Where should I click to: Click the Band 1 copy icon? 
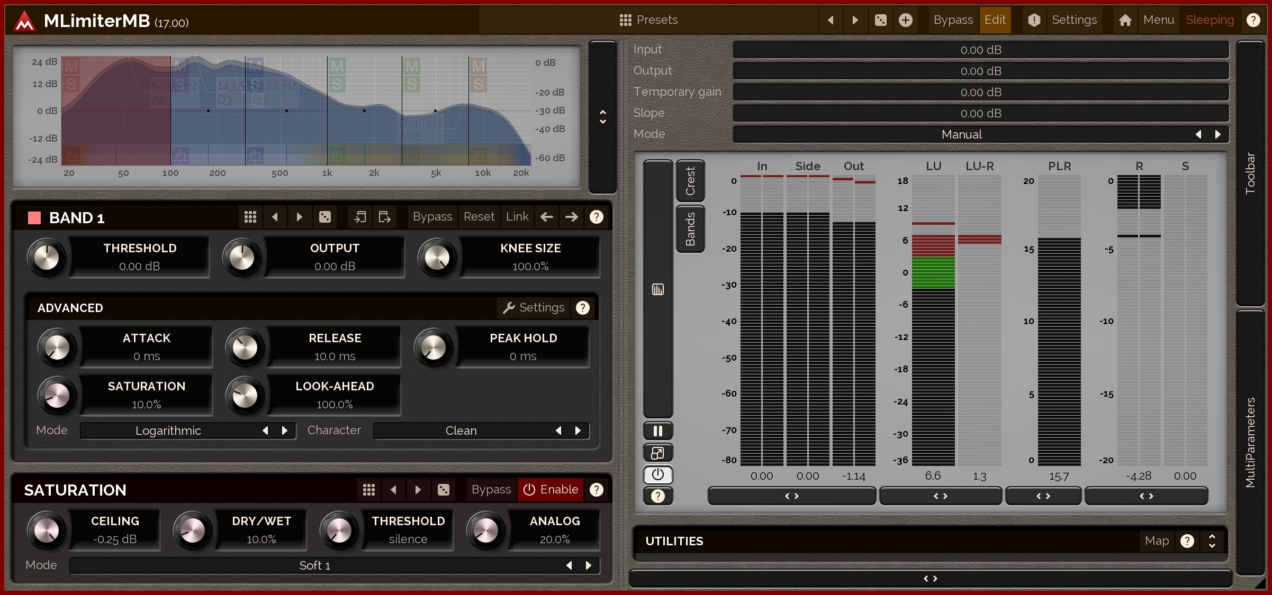(360, 217)
